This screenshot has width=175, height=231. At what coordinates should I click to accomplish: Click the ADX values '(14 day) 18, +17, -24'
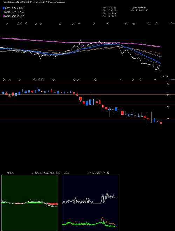(x=98, y=173)
